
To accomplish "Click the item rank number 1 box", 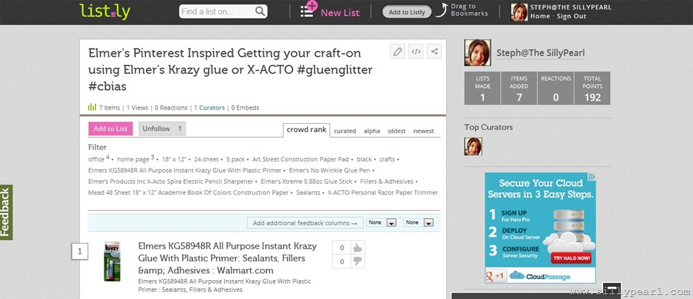I will pyautogui.click(x=80, y=252).
